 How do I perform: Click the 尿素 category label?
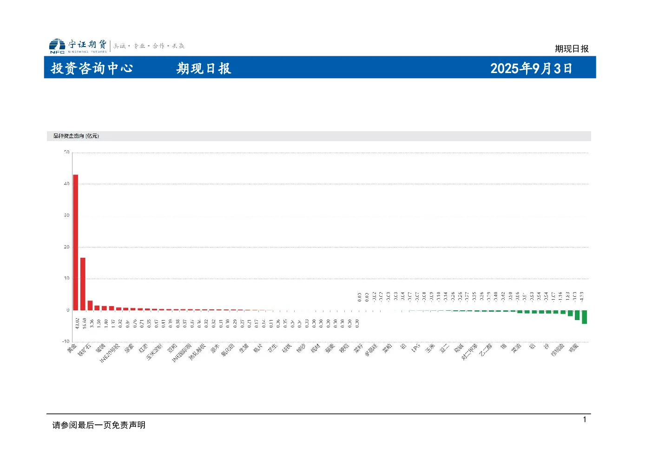(x=129, y=348)
